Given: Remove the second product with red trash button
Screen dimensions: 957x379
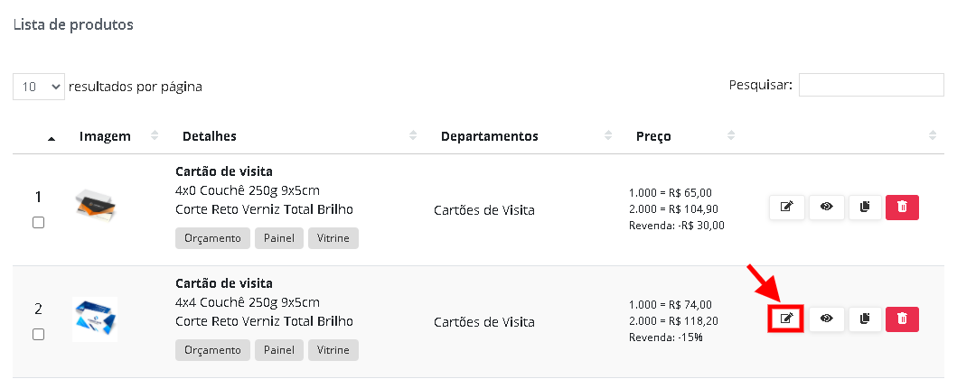Looking at the screenshot, I should click(x=902, y=319).
